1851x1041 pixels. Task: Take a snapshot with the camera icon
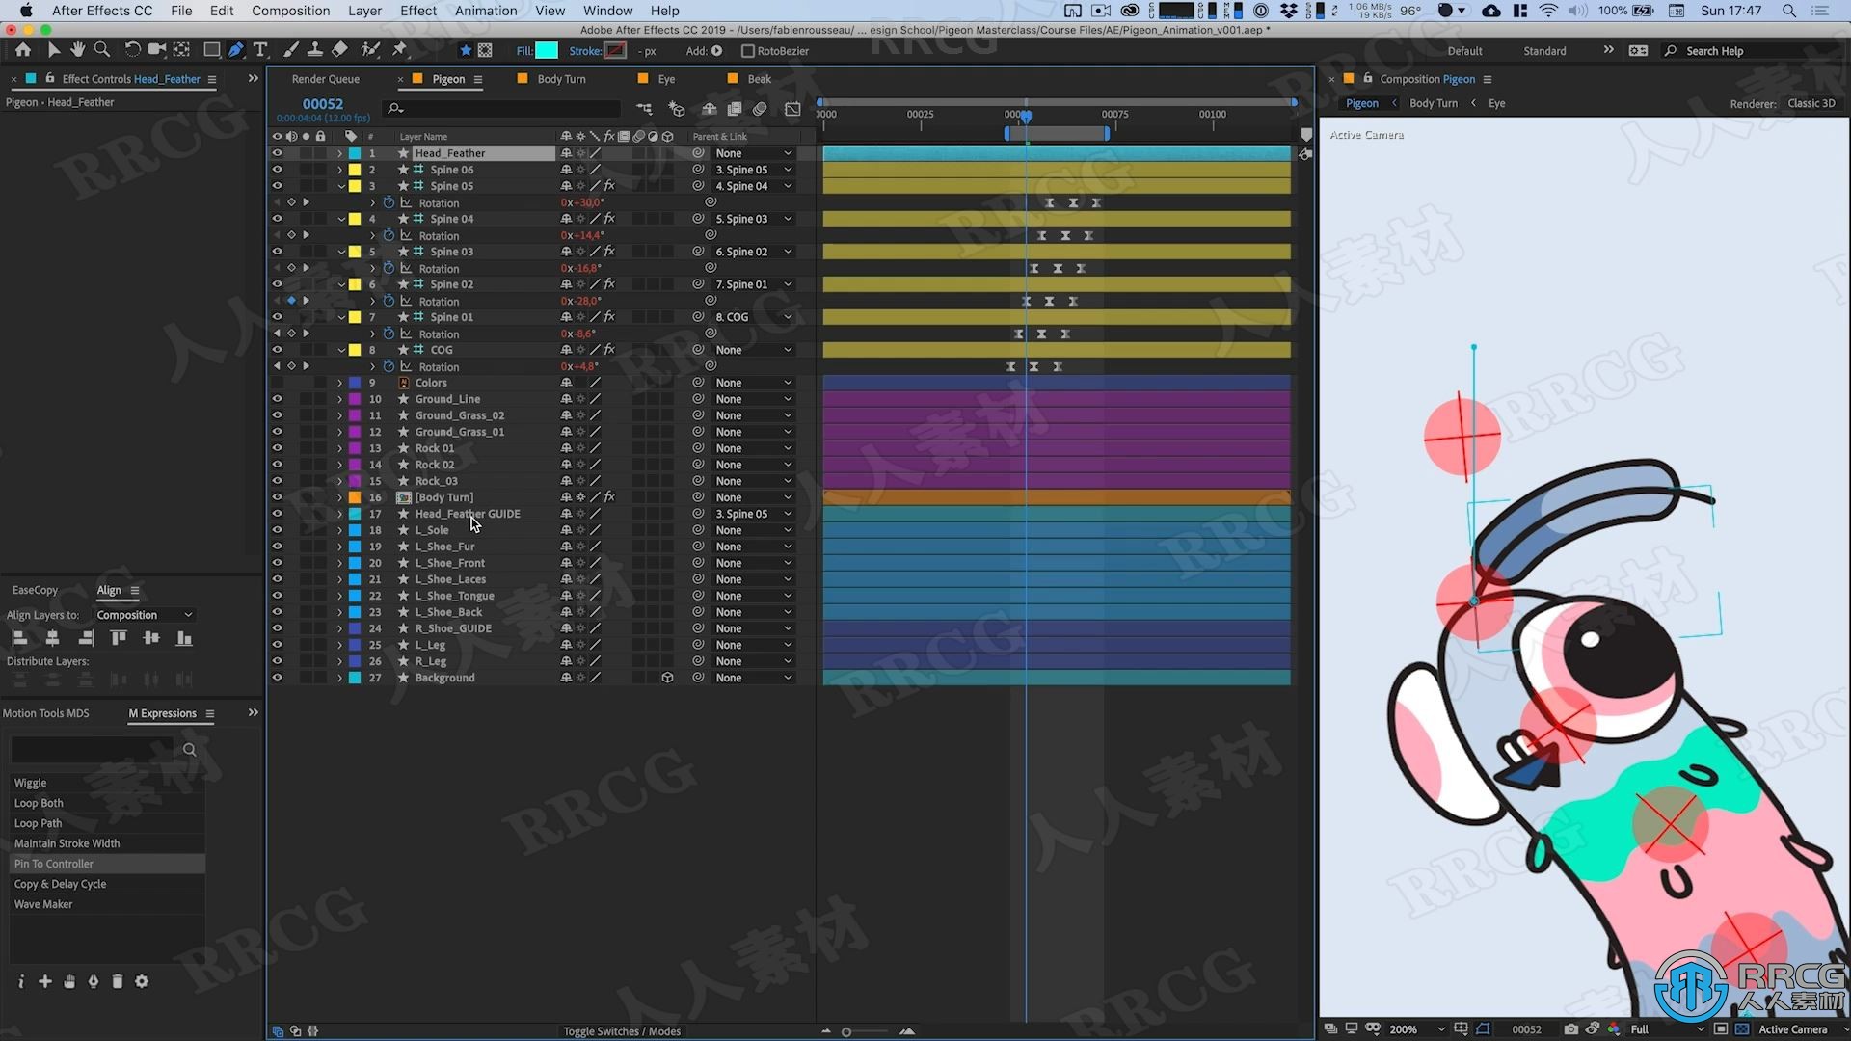[1571, 1028]
